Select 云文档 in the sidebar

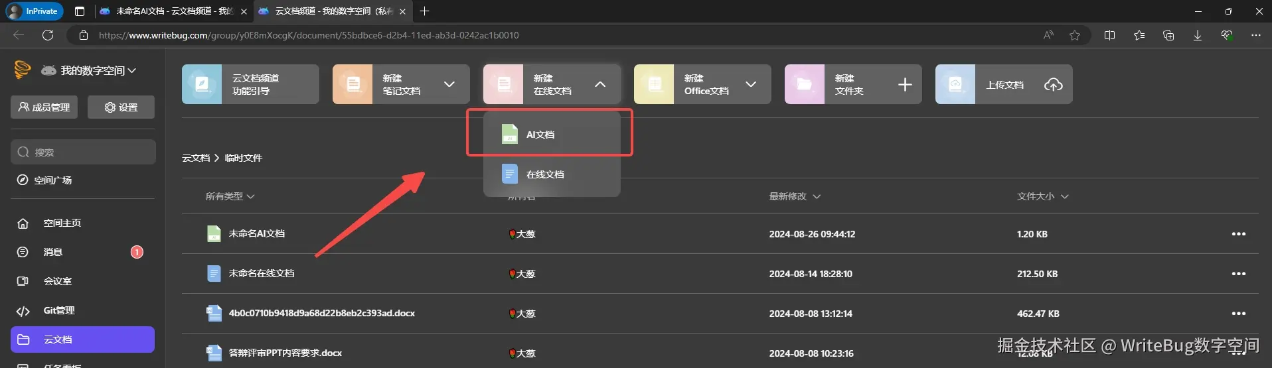pyautogui.click(x=82, y=339)
